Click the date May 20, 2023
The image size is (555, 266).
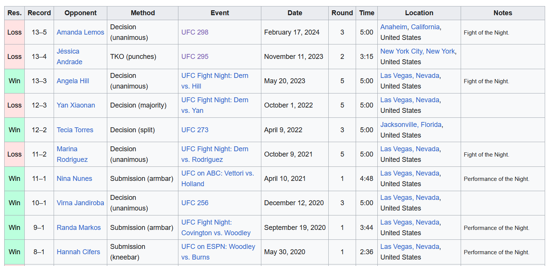click(285, 81)
